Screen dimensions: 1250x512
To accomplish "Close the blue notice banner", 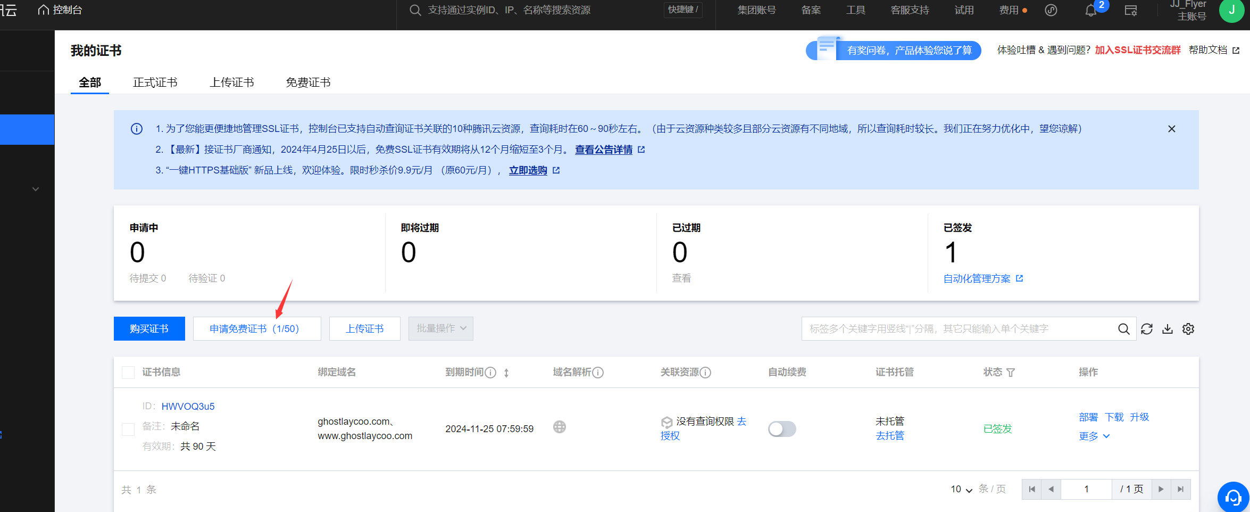I will [1172, 129].
